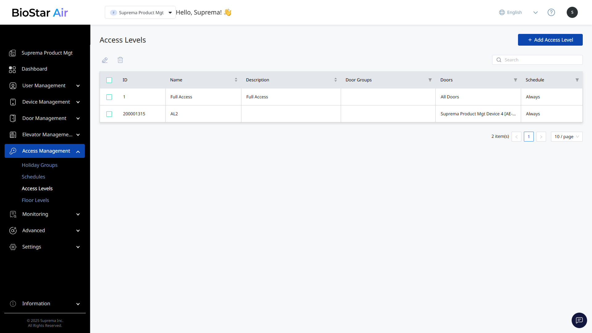This screenshot has width=592, height=333.
Task: Check the Full Access row checkbox
Action: (109, 97)
